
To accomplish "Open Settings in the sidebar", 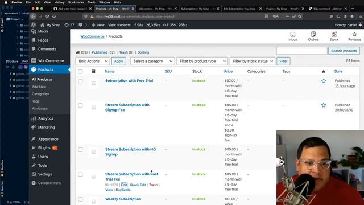I will (x=45, y=174).
